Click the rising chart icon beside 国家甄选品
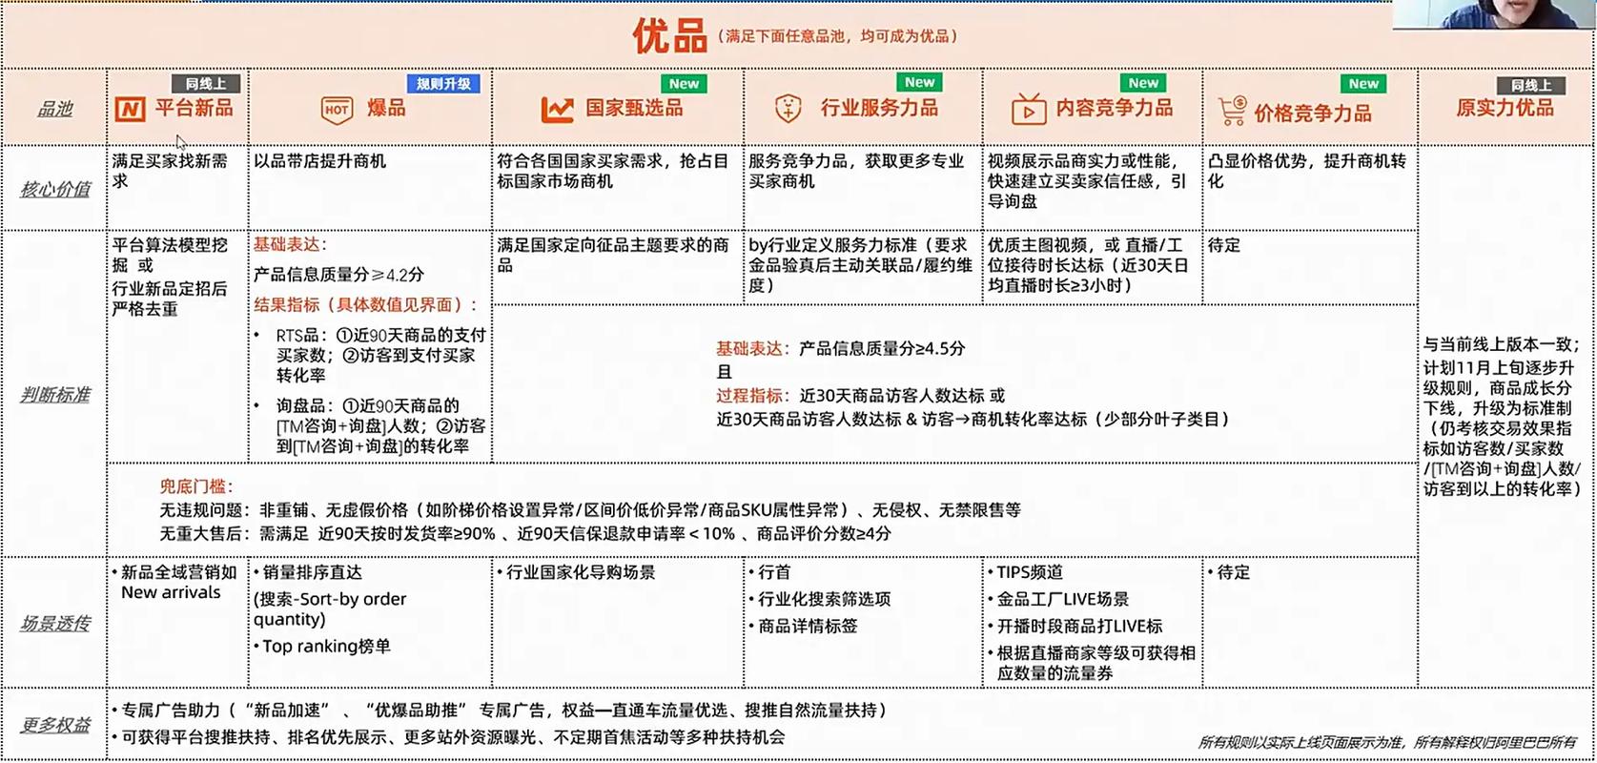The image size is (1597, 763). pyautogui.click(x=558, y=110)
